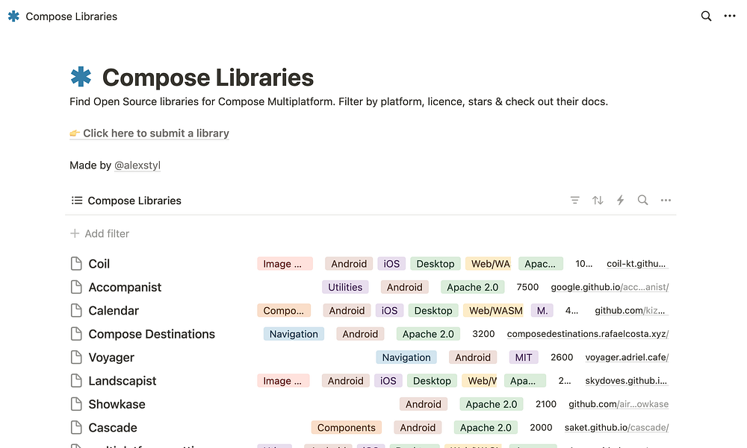Open the Accompanist library page
The width and height of the screenshot is (747, 448).
(125, 287)
